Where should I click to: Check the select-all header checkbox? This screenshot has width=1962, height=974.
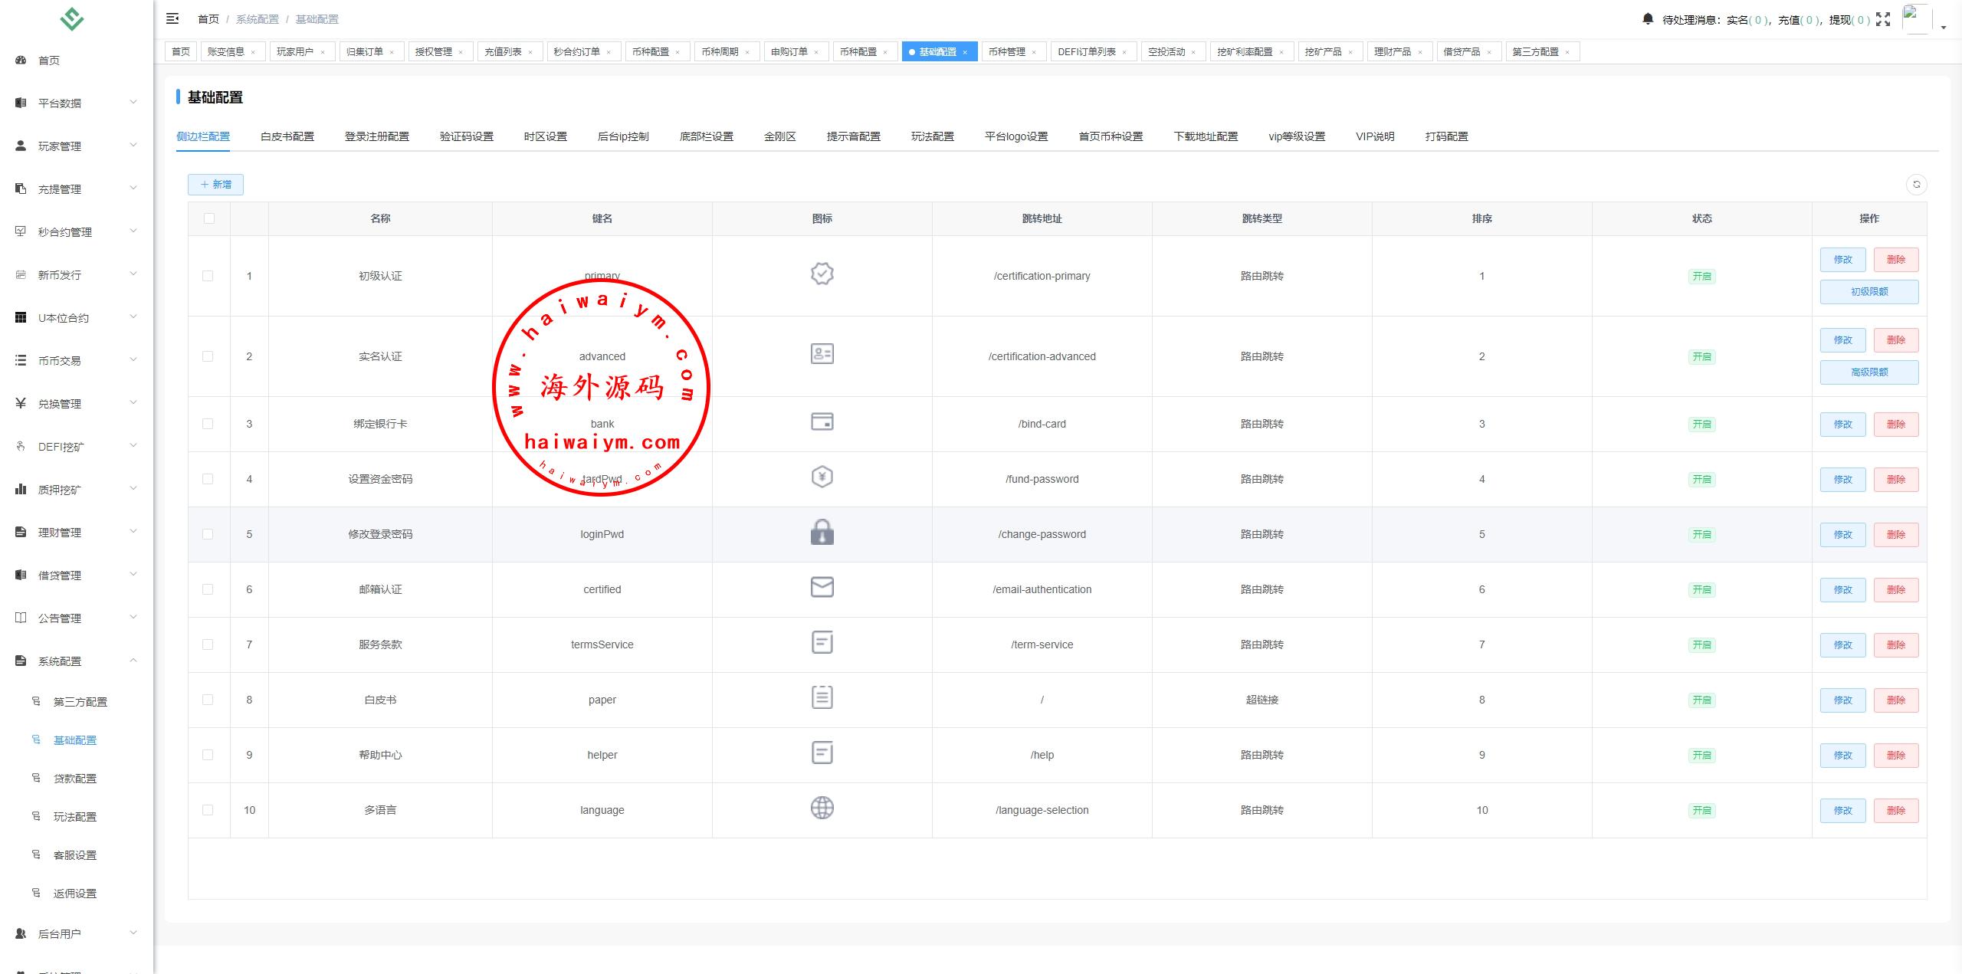[209, 218]
